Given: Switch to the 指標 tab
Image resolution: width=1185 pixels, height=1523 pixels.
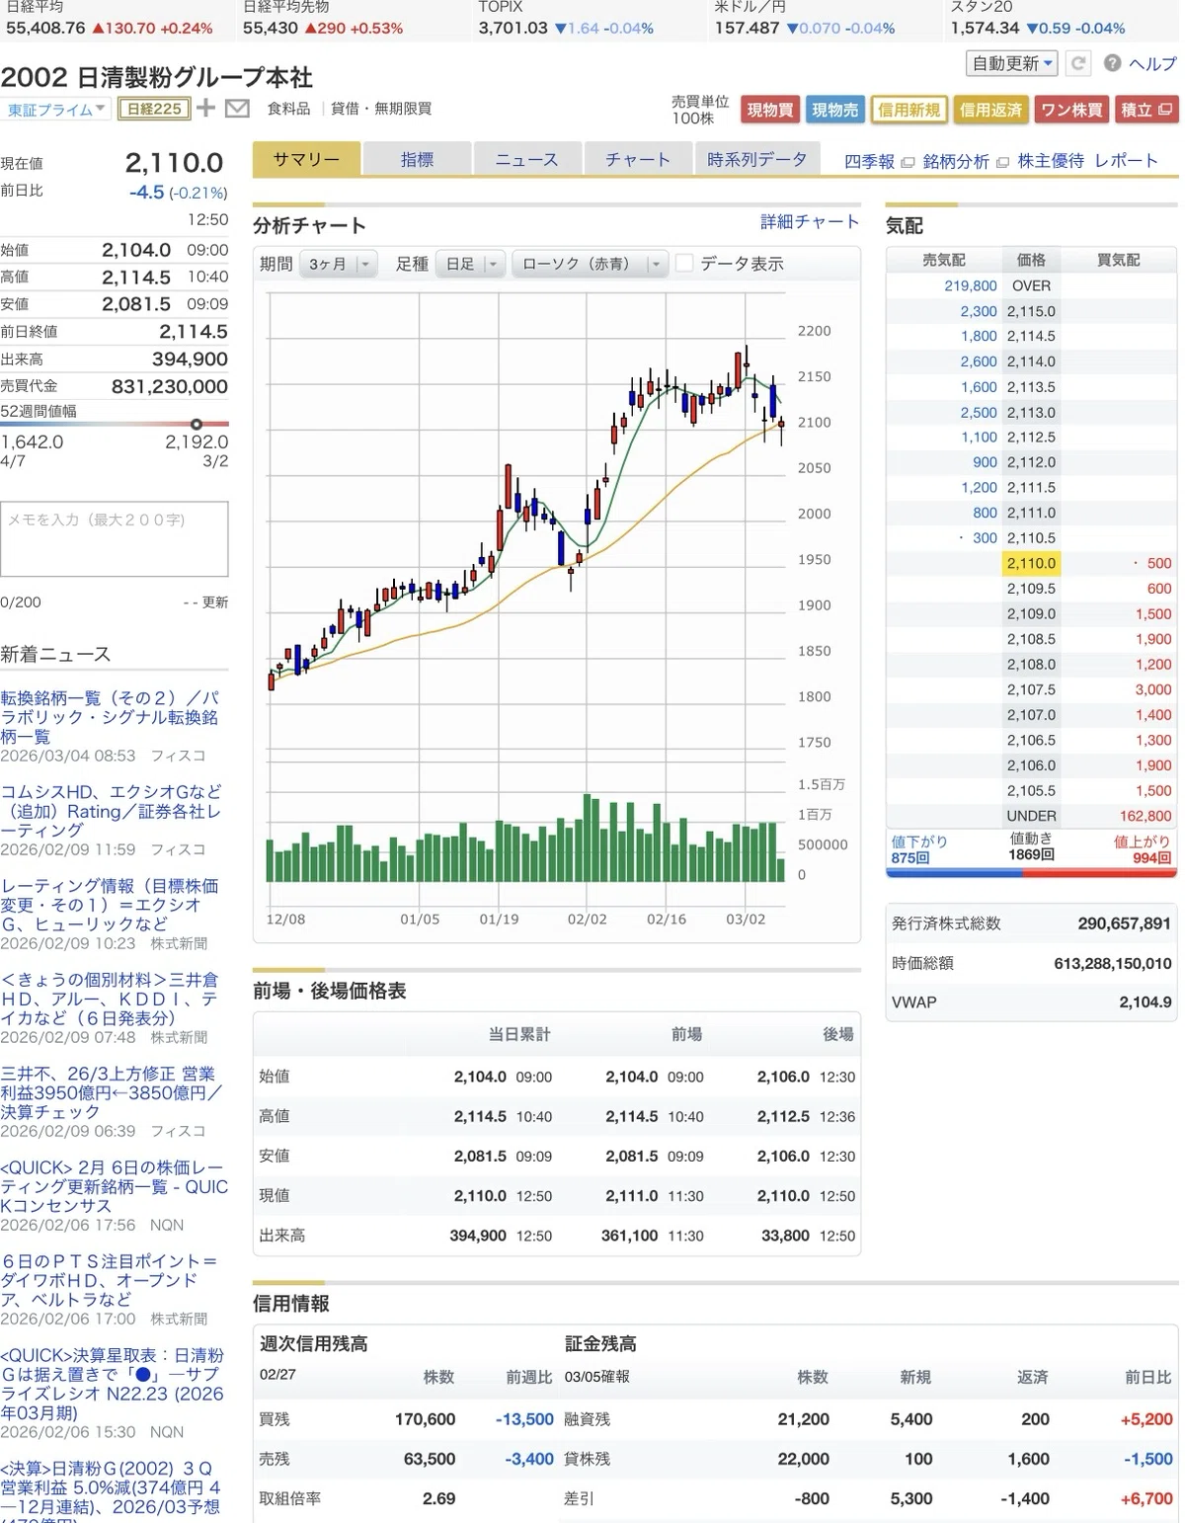Looking at the screenshot, I should pos(417,159).
